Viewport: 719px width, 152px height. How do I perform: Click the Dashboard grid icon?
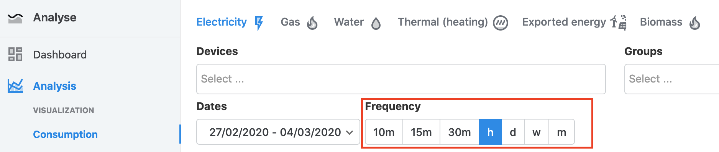pyautogui.click(x=15, y=54)
